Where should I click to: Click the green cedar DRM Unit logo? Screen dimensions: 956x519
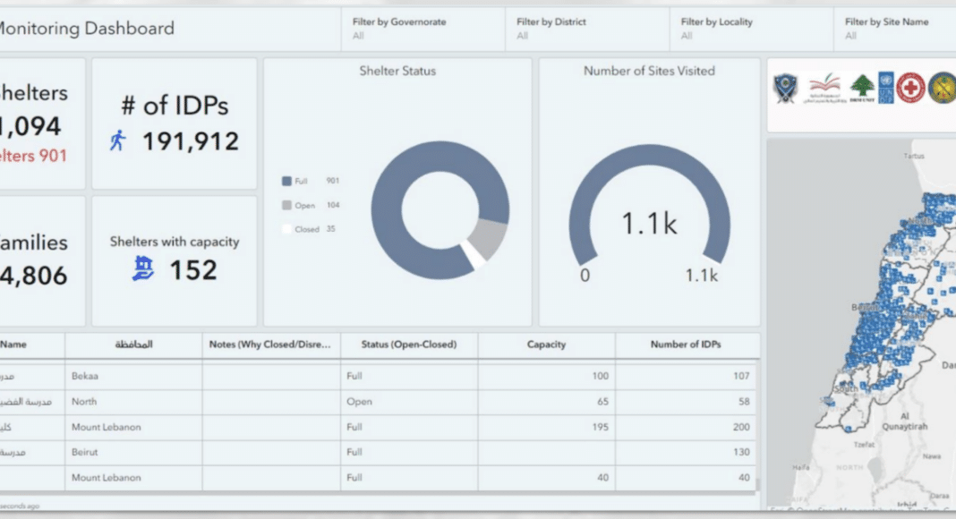coord(862,88)
